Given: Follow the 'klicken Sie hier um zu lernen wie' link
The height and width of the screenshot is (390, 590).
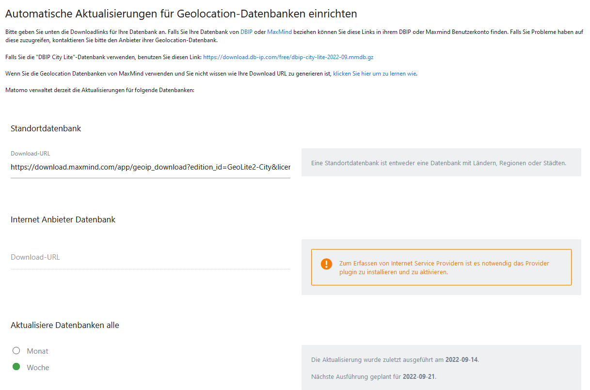Looking at the screenshot, I should (x=375, y=74).
